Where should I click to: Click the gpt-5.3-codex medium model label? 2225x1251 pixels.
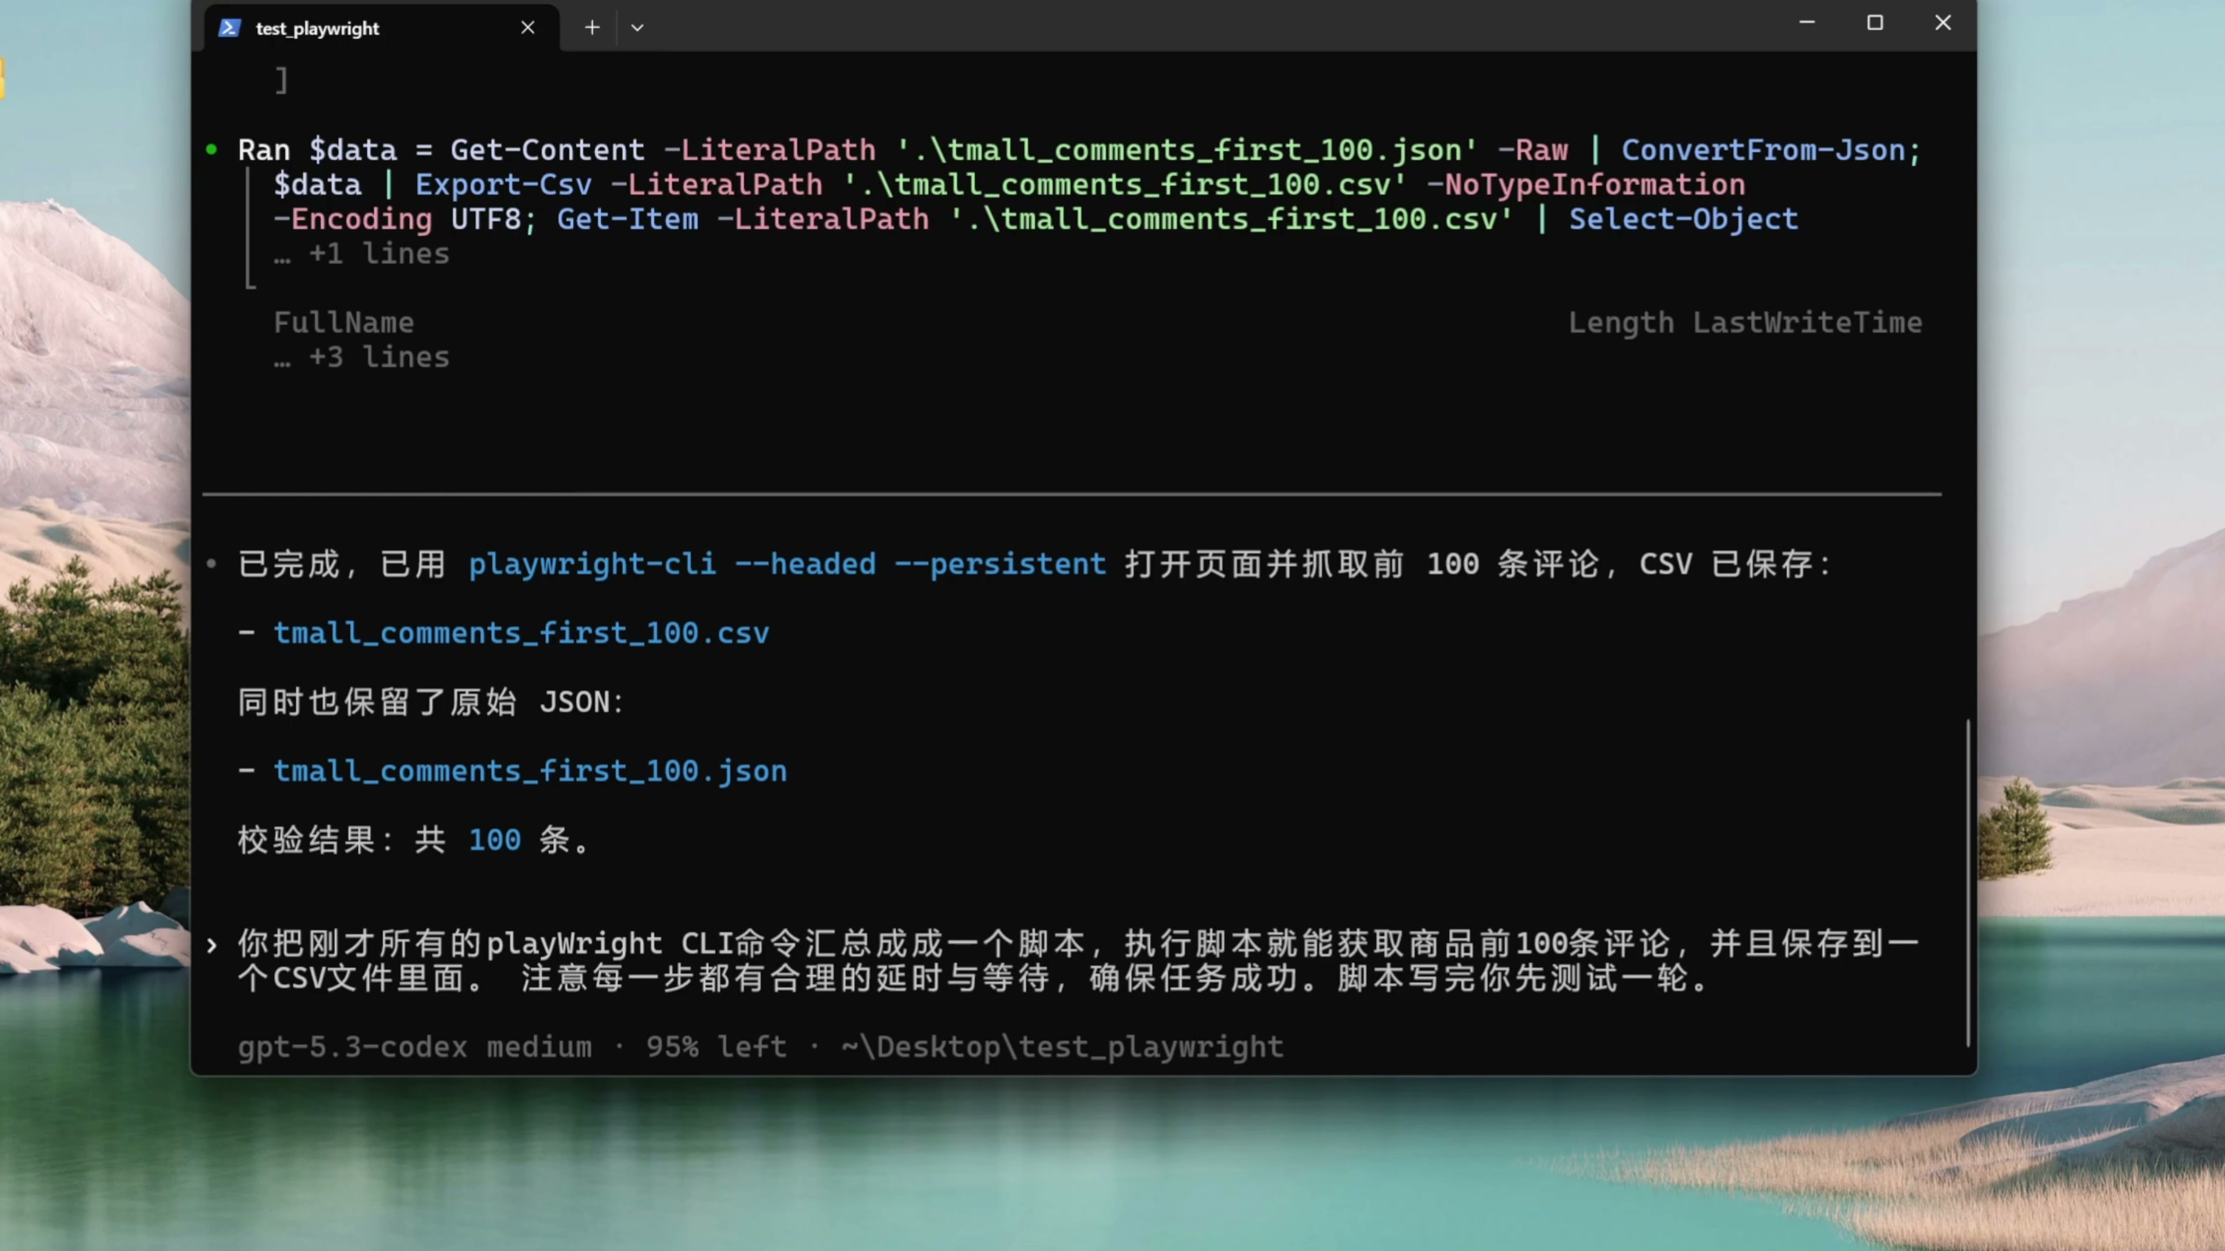(x=415, y=1047)
